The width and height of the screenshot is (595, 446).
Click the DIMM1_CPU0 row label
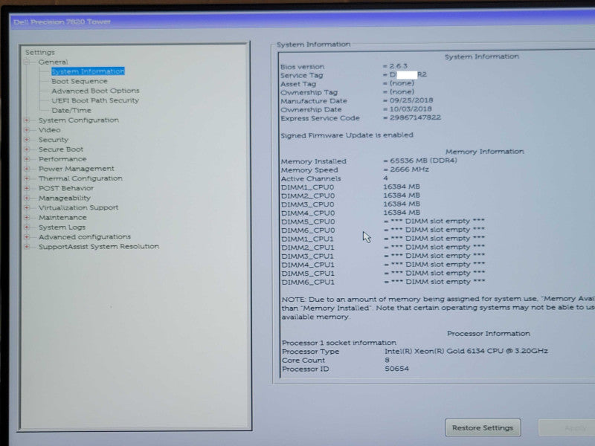[x=308, y=187]
